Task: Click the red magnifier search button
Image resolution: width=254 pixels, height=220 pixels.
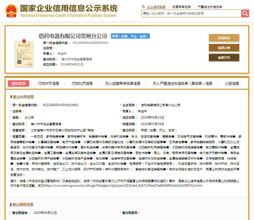Action: (245, 13)
